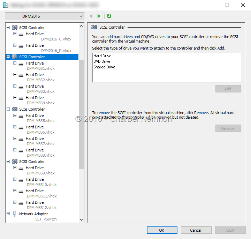Image resolution: width=251 pixels, height=239 pixels.
Task: Collapse the SCSI Controller above DPM-MBS5.vhdx
Action: [x=8, y=109]
